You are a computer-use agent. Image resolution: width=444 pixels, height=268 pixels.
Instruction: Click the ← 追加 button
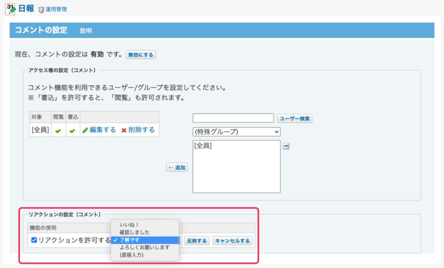tap(177, 168)
